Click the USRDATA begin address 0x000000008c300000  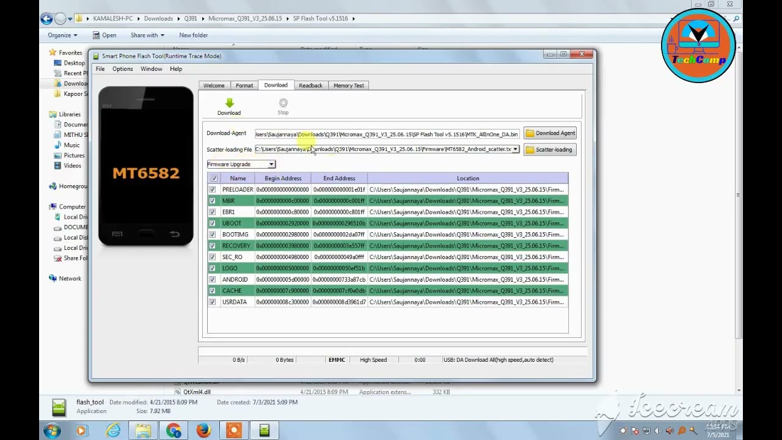[x=282, y=302]
